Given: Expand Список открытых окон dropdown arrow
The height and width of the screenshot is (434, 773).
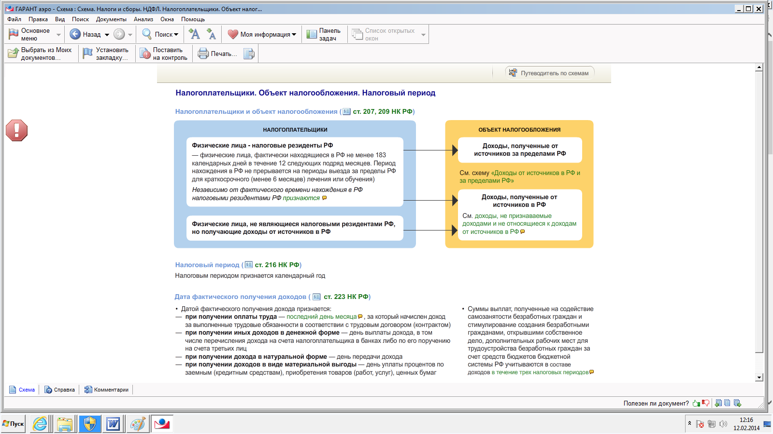Looking at the screenshot, I should (x=423, y=35).
